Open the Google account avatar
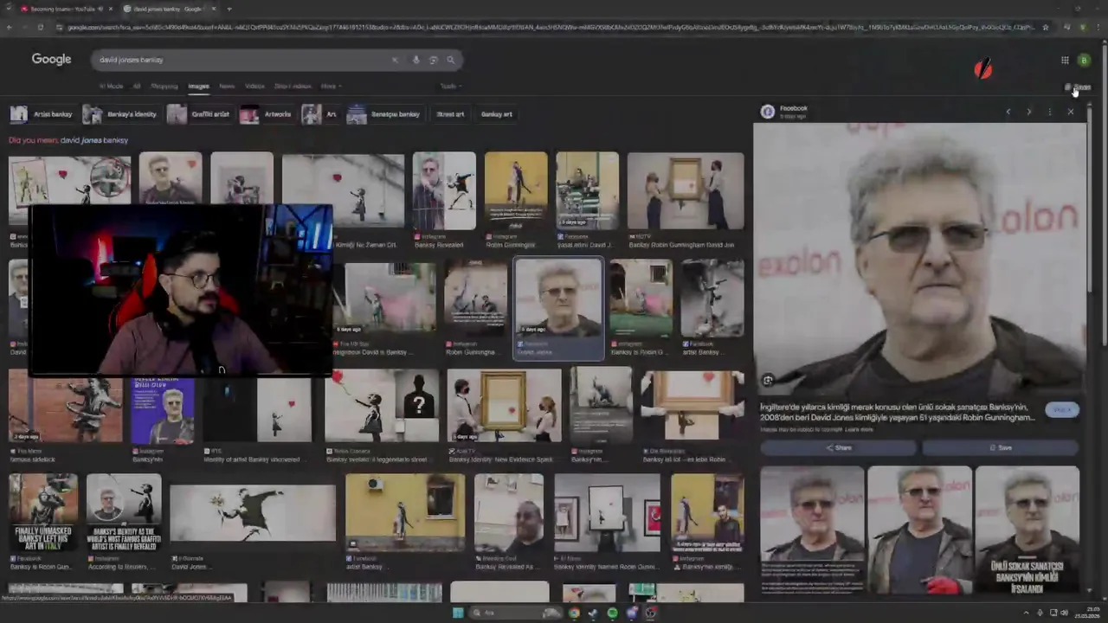The width and height of the screenshot is (1108, 623). tap(1084, 60)
